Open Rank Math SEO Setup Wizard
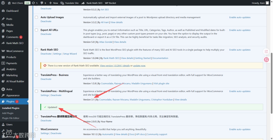This screenshot has width=273, height=140. [x=70, y=54]
